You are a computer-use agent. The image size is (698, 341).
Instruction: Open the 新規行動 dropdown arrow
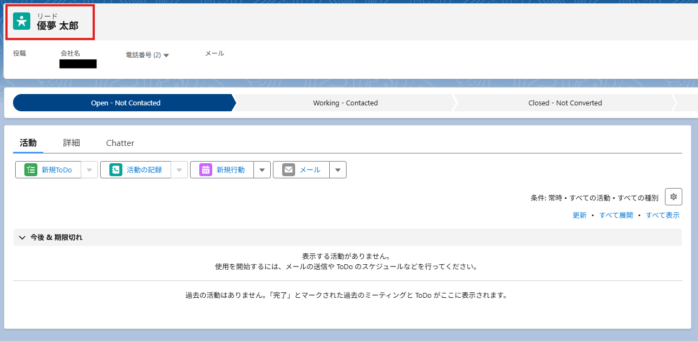[x=262, y=169]
